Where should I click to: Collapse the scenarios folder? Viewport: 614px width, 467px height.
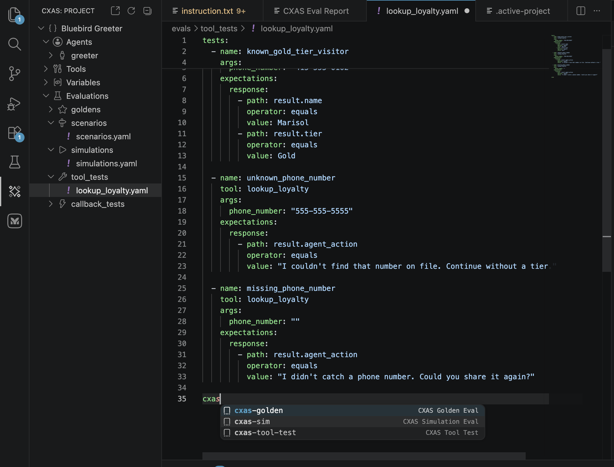(51, 123)
